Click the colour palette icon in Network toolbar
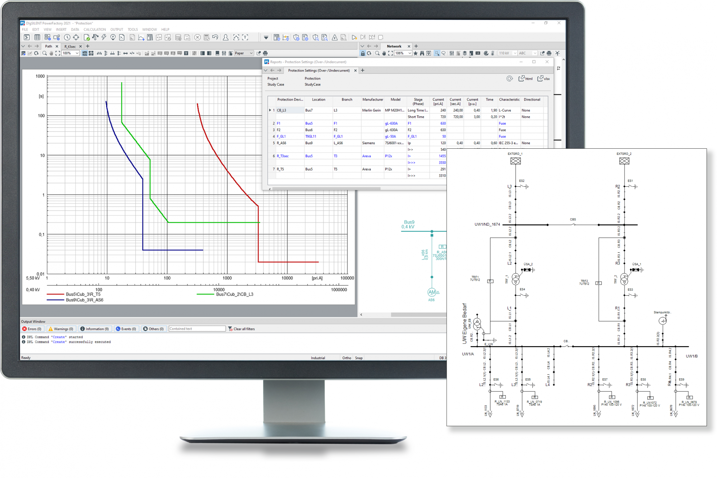Viewport: 717px width, 478px height. (x=486, y=53)
